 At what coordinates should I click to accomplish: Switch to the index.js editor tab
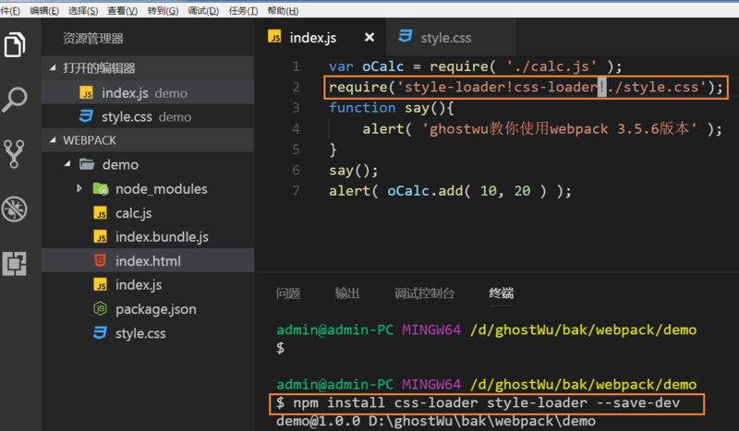point(321,37)
